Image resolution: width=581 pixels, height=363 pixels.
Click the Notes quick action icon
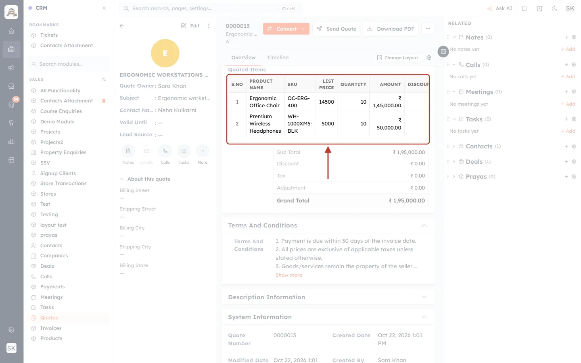click(x=128, y=151)
